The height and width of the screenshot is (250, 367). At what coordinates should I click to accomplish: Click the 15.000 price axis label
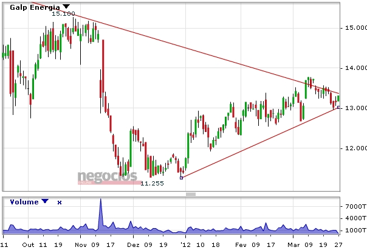[356, 28]
